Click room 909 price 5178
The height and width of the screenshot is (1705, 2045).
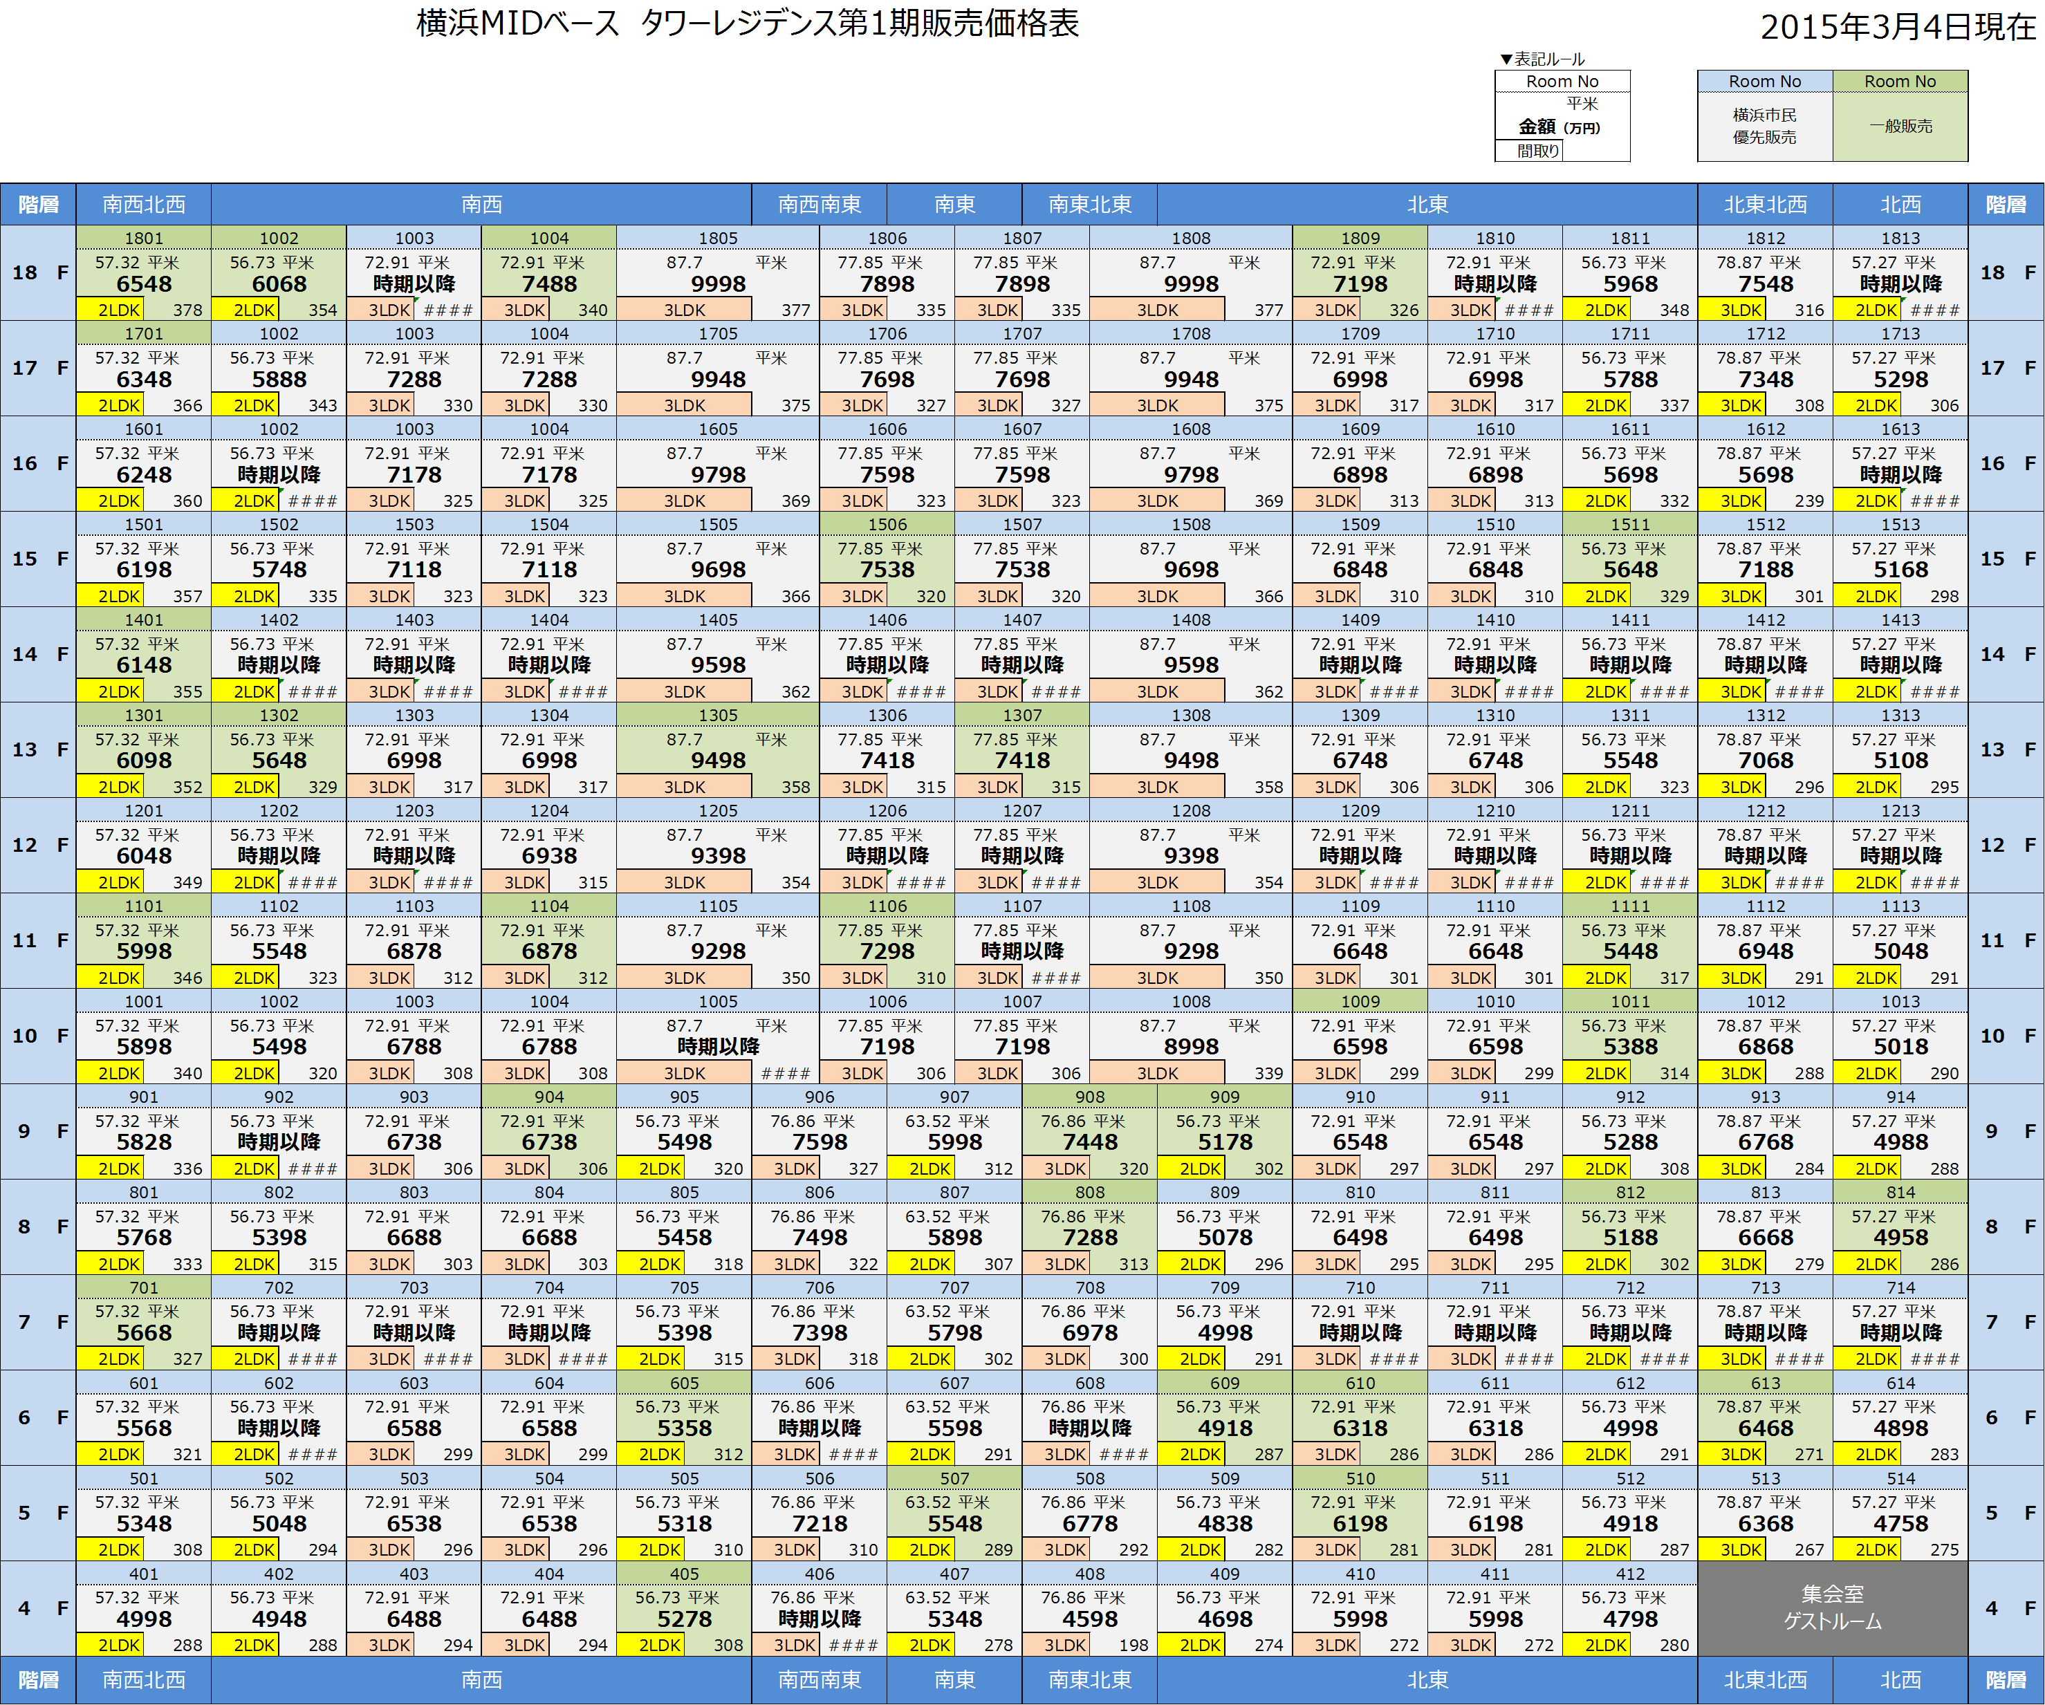point(1224,1142)
